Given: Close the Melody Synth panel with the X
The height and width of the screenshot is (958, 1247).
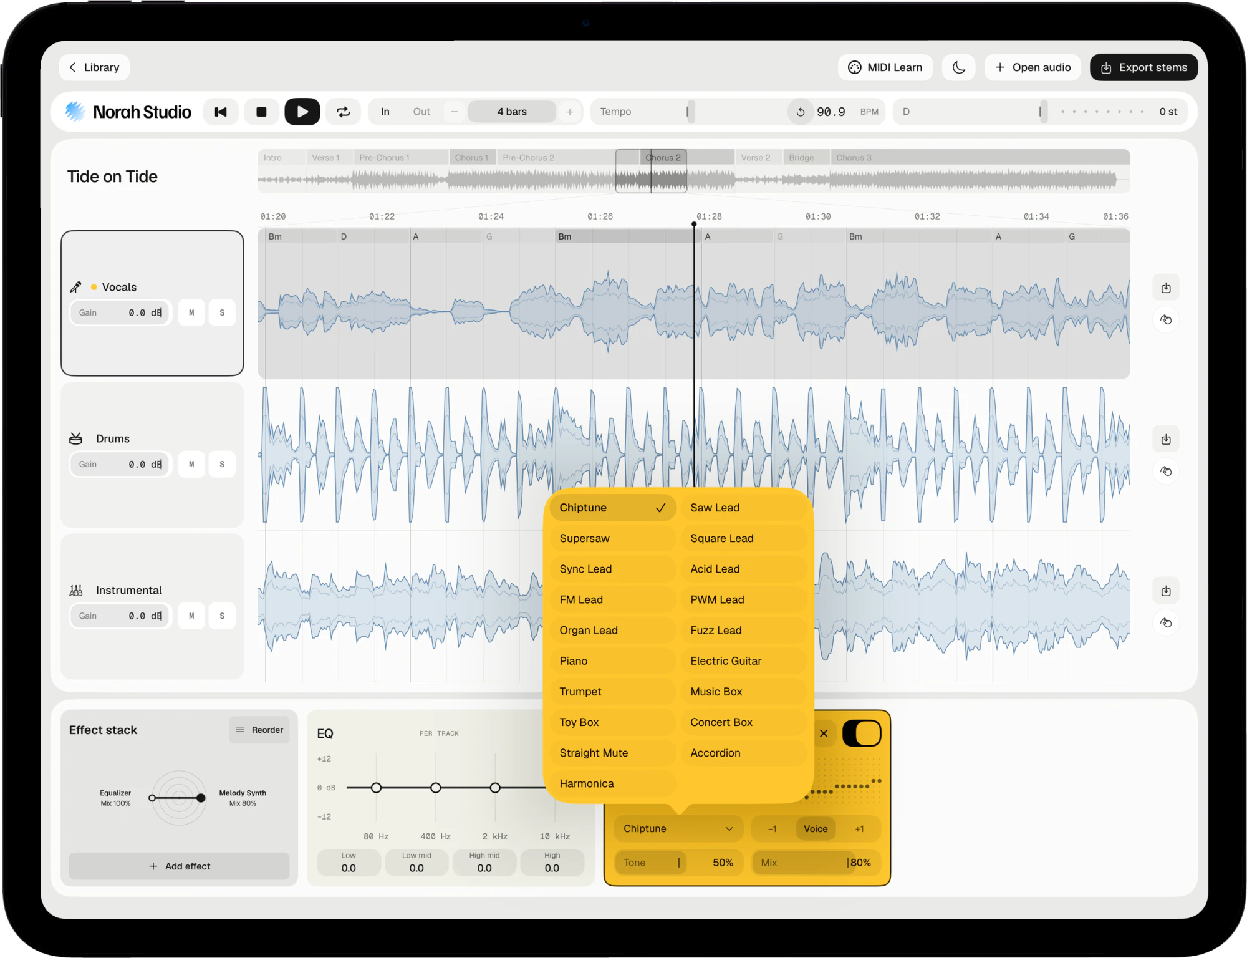Looking at the screenshot, I should 824,733.
